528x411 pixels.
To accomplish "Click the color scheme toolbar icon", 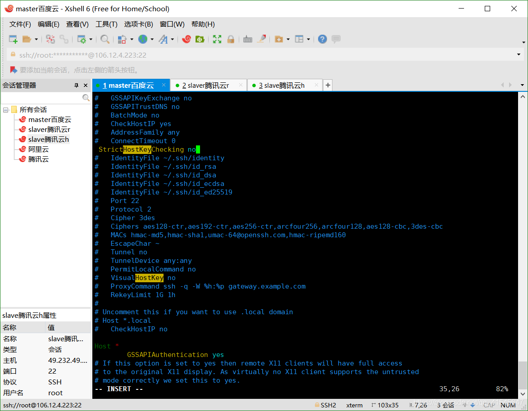I will click(x=122, y=39).
